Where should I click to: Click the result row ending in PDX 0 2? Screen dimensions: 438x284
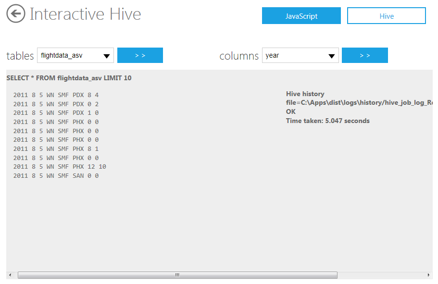(x=56, y=104)
